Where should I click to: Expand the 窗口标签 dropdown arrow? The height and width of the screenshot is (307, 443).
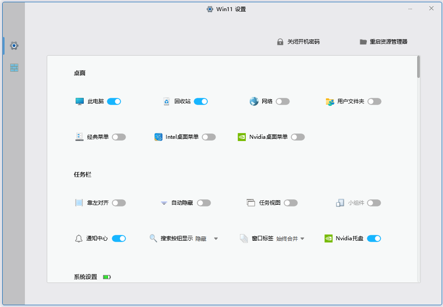tap(302, 238)
